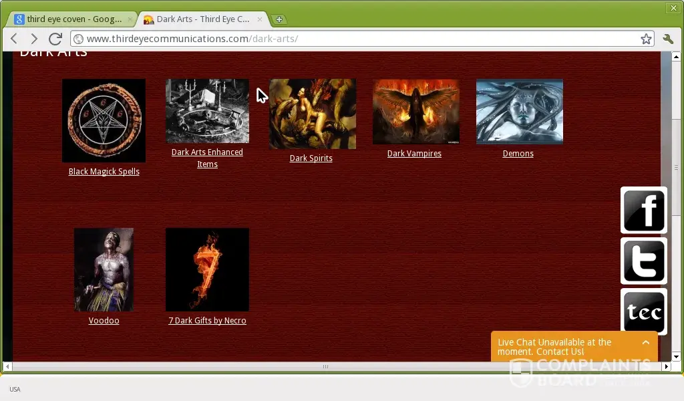Follow the Dark Spirits link

pos(311,158)
